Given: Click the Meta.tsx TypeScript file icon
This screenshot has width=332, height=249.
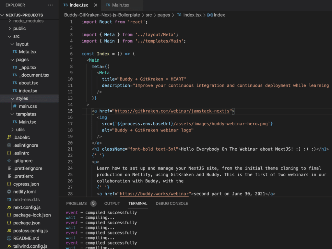Looking at the screenshot, I should pos(15,52).
